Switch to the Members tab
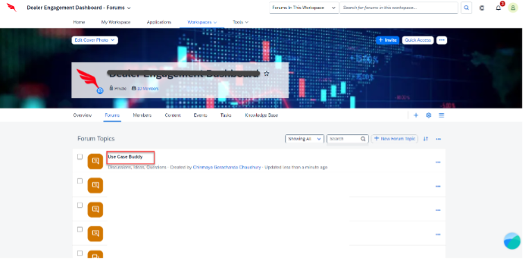Viewport: 524px width, 259px height. [142, 115]
